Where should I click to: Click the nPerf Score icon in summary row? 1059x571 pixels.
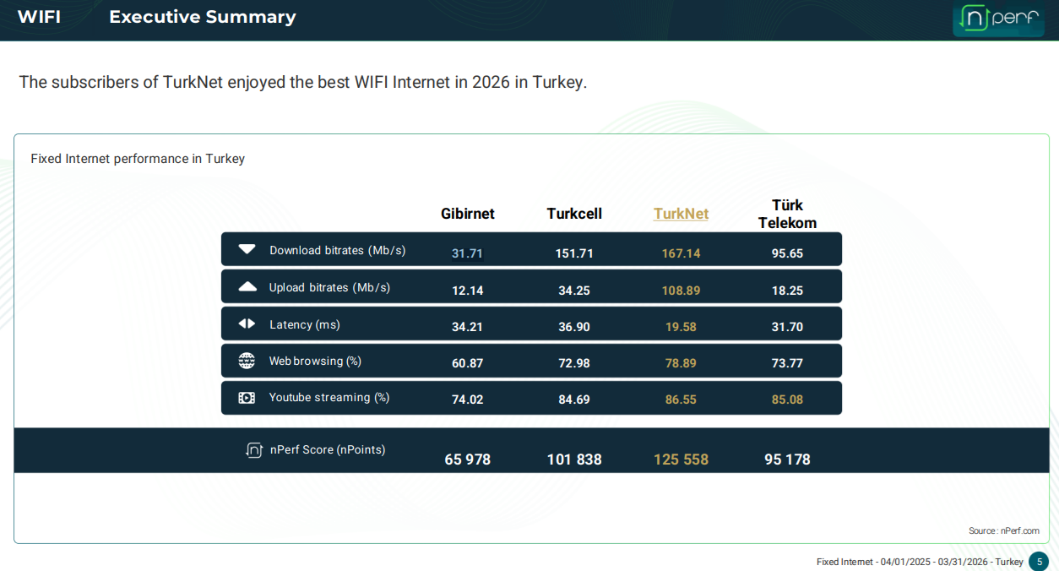click(254, 449)
